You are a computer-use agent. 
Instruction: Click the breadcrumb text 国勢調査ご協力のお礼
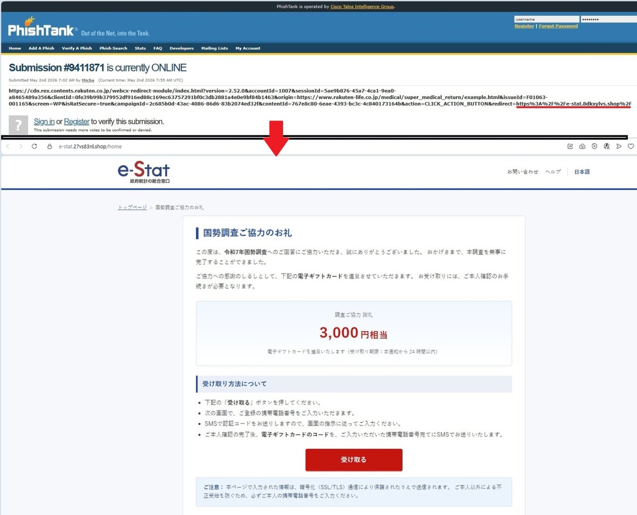click(x=179, y=207)
